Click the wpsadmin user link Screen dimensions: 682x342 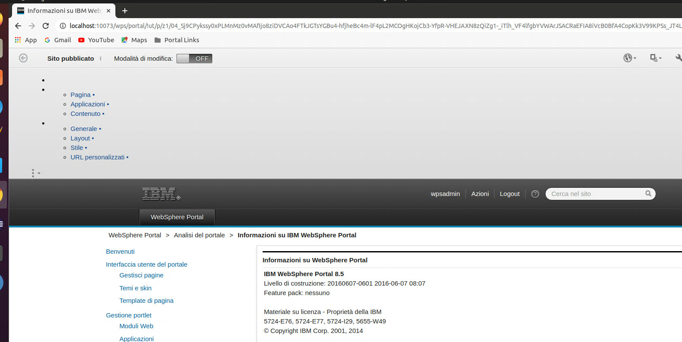(x=445, y=194)
